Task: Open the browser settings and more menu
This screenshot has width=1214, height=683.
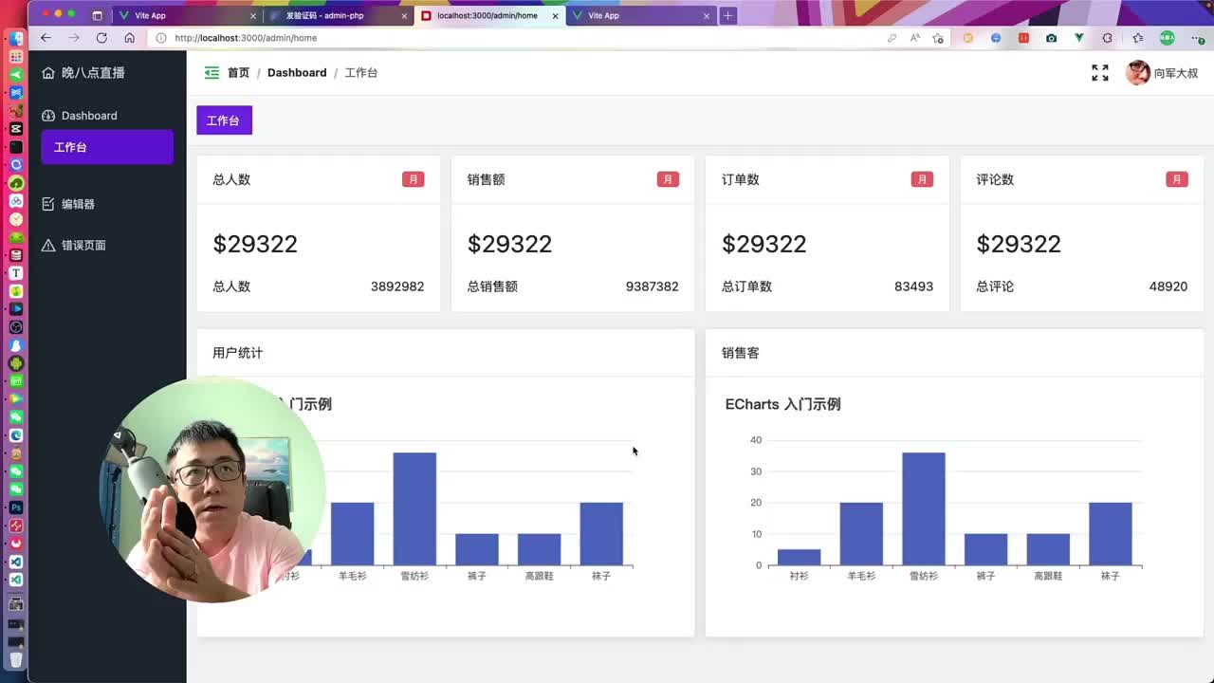Action: pos(1197,38)
